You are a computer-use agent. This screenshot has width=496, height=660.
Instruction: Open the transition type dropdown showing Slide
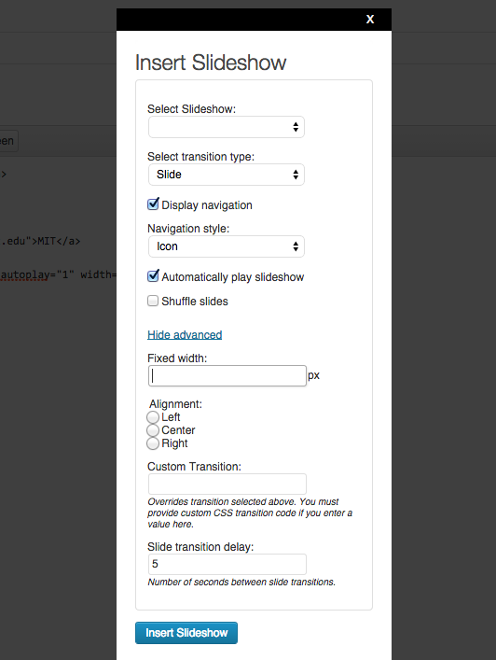227,175
